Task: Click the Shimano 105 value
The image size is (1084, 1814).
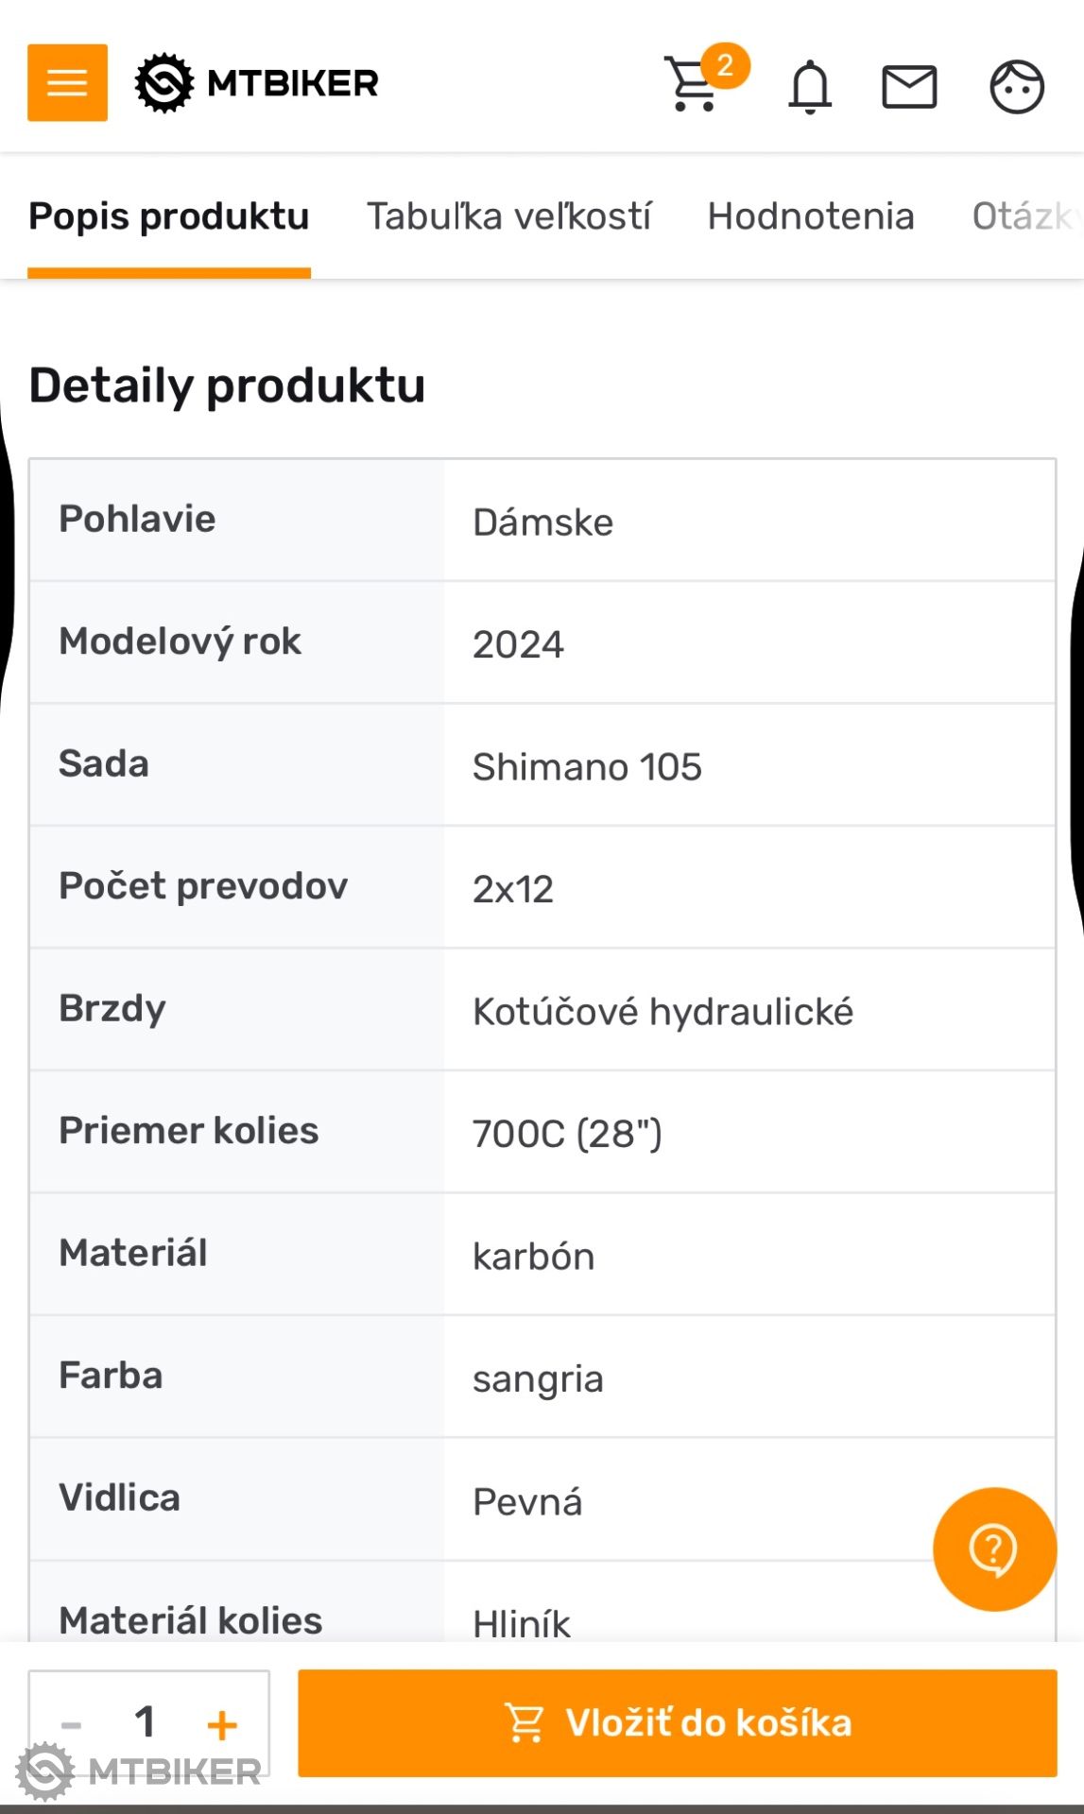Action: point(587,767)
